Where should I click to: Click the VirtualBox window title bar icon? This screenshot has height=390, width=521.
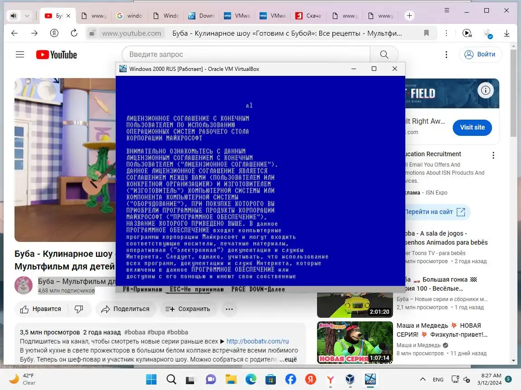tap(123, 69)
